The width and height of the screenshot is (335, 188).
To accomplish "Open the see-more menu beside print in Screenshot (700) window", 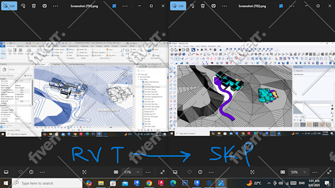I will point(55,6).
